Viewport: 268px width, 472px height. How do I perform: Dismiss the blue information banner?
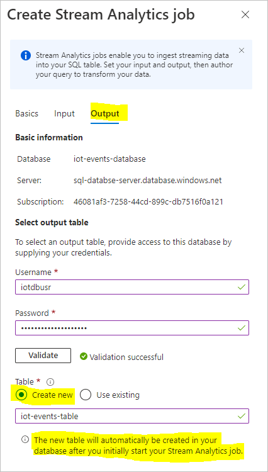click(x=241, y=50)
